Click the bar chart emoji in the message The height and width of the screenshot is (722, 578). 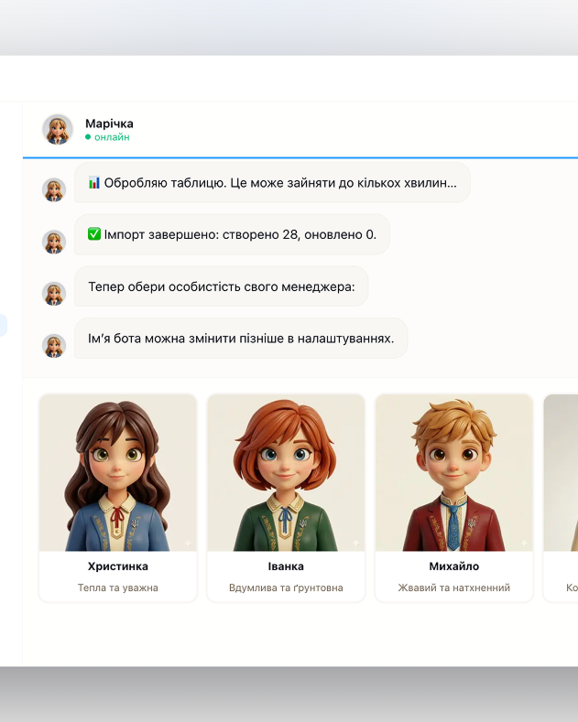click(94, 183)
